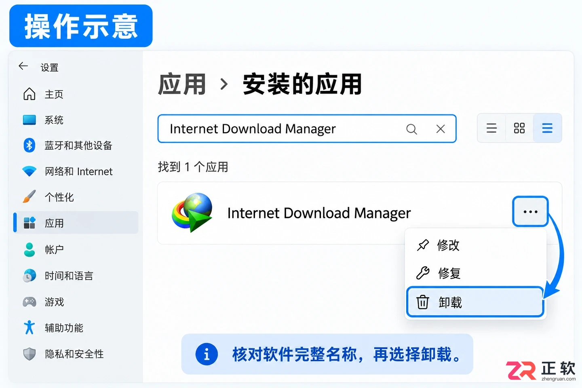Open the 帐户 label
582x388 pixels.
(x=54, y=249)
